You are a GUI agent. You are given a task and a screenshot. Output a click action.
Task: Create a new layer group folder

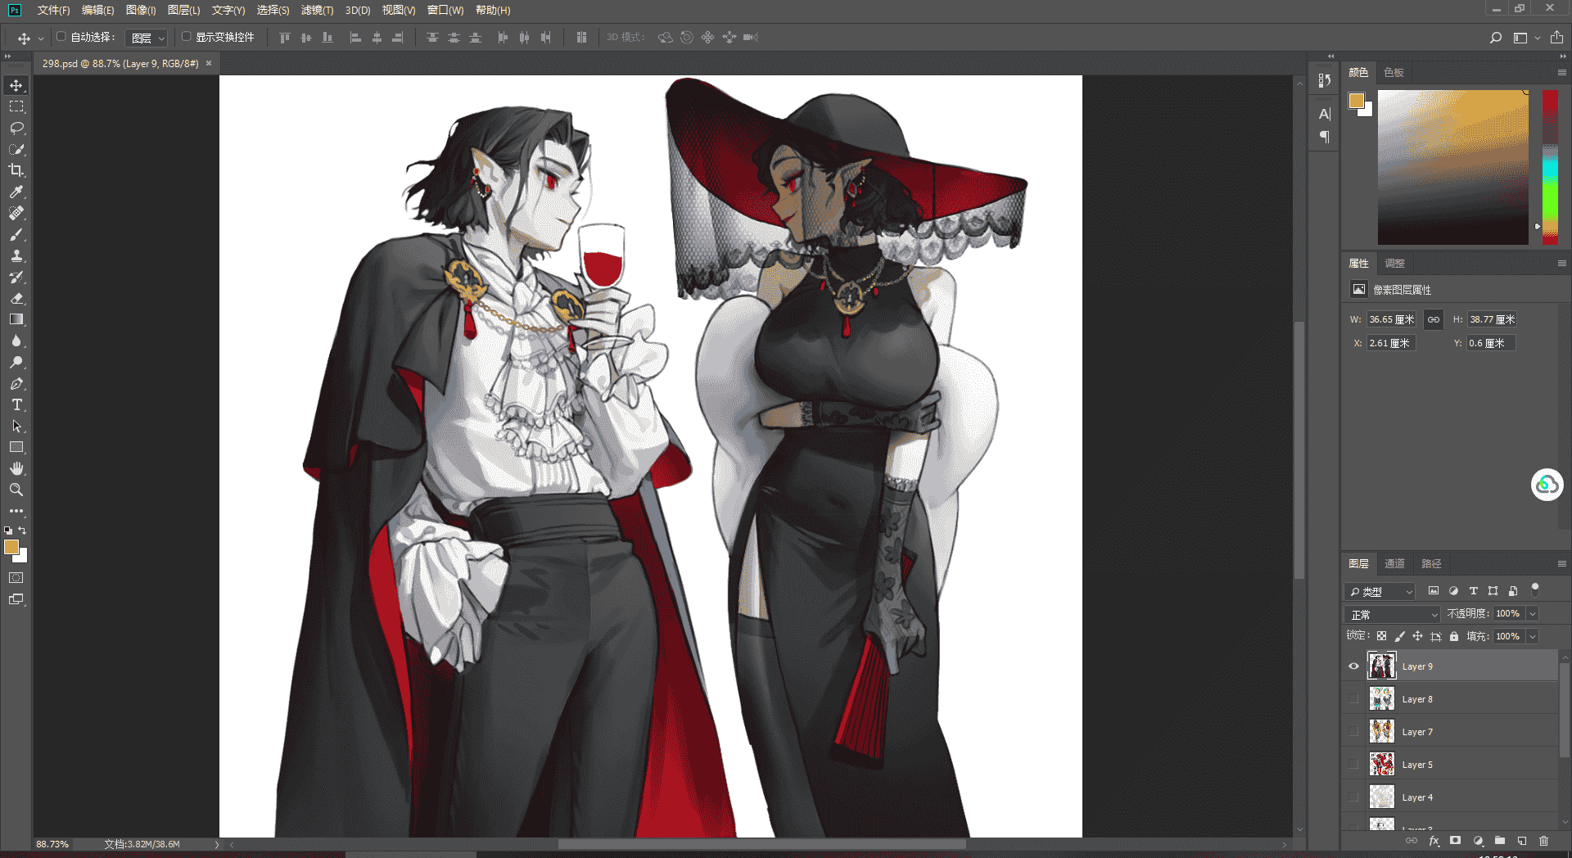1500,841
